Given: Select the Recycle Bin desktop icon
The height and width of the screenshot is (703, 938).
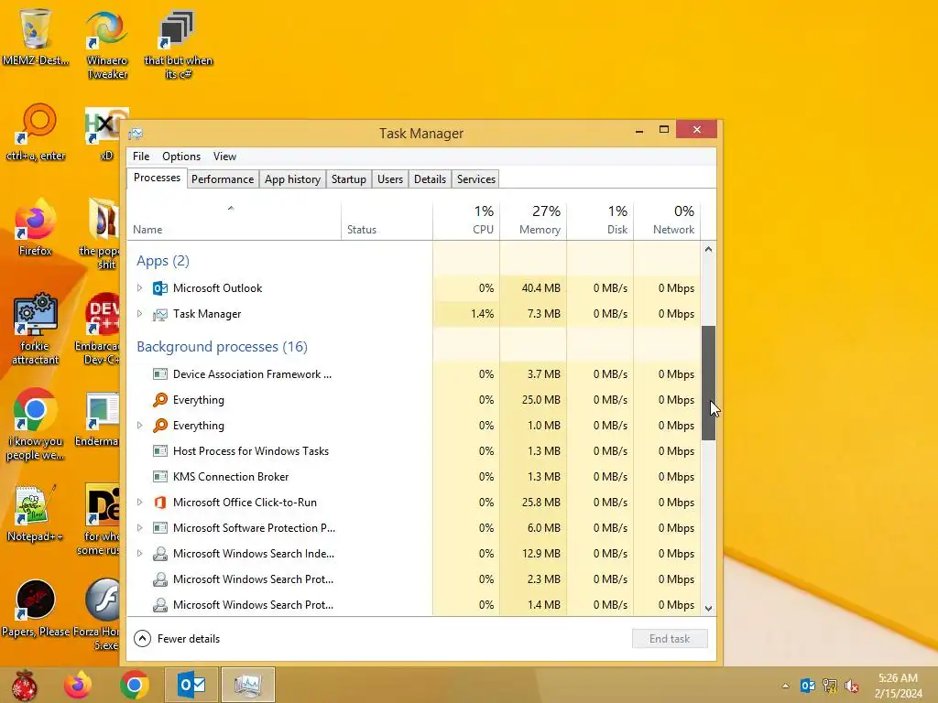Looking at the screenshot, I should [x=36, y=36].
